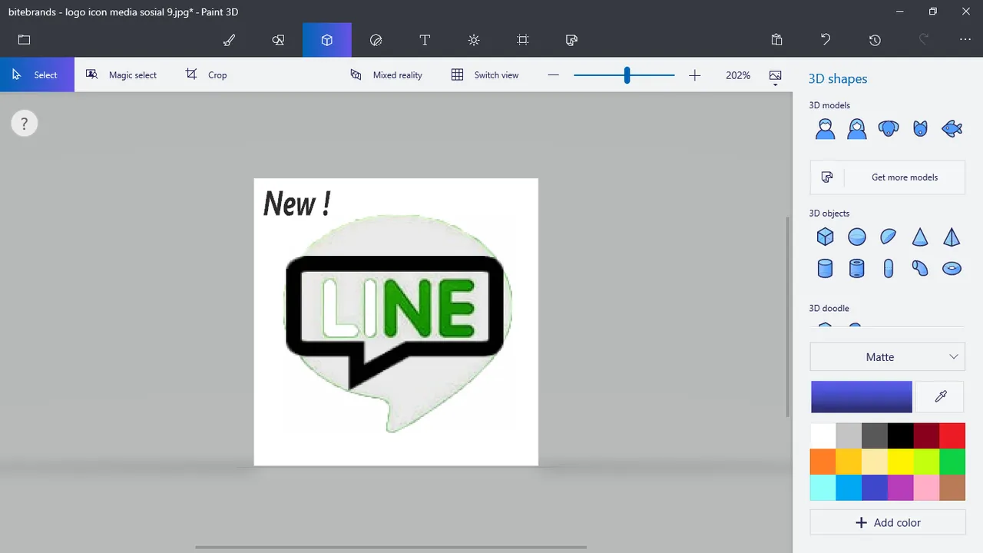983x553 pixels.
Task: Select the Hemisphere 3D object
Action: click(889, 237)
